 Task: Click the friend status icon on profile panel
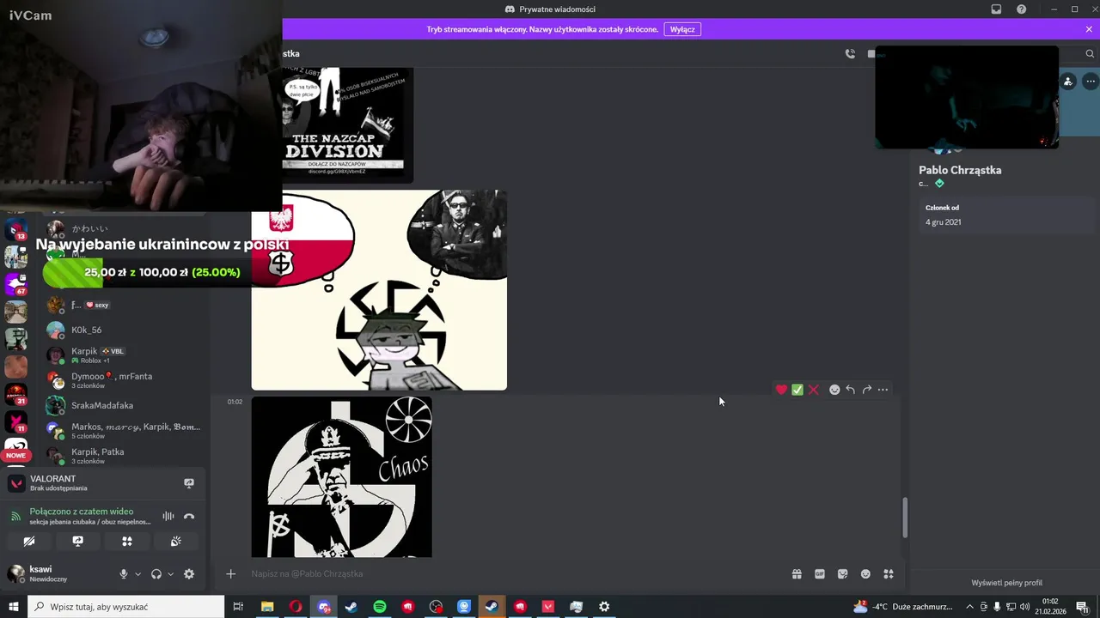[1067, 82]
